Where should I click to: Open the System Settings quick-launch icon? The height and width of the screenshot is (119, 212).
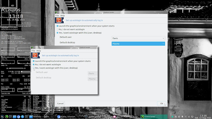pos(10,117)
